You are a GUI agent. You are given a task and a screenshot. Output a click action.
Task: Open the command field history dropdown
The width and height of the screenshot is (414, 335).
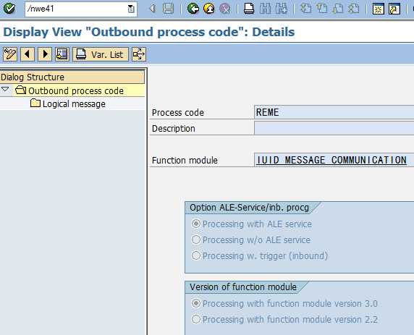click(131, 9)
